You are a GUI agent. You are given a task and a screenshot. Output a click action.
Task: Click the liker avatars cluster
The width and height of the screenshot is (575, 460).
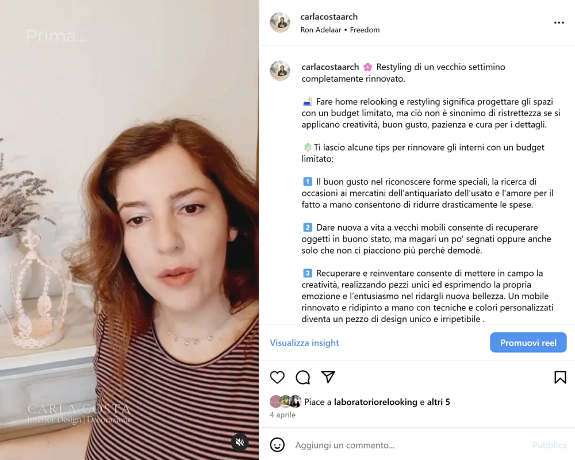[285, 402]
